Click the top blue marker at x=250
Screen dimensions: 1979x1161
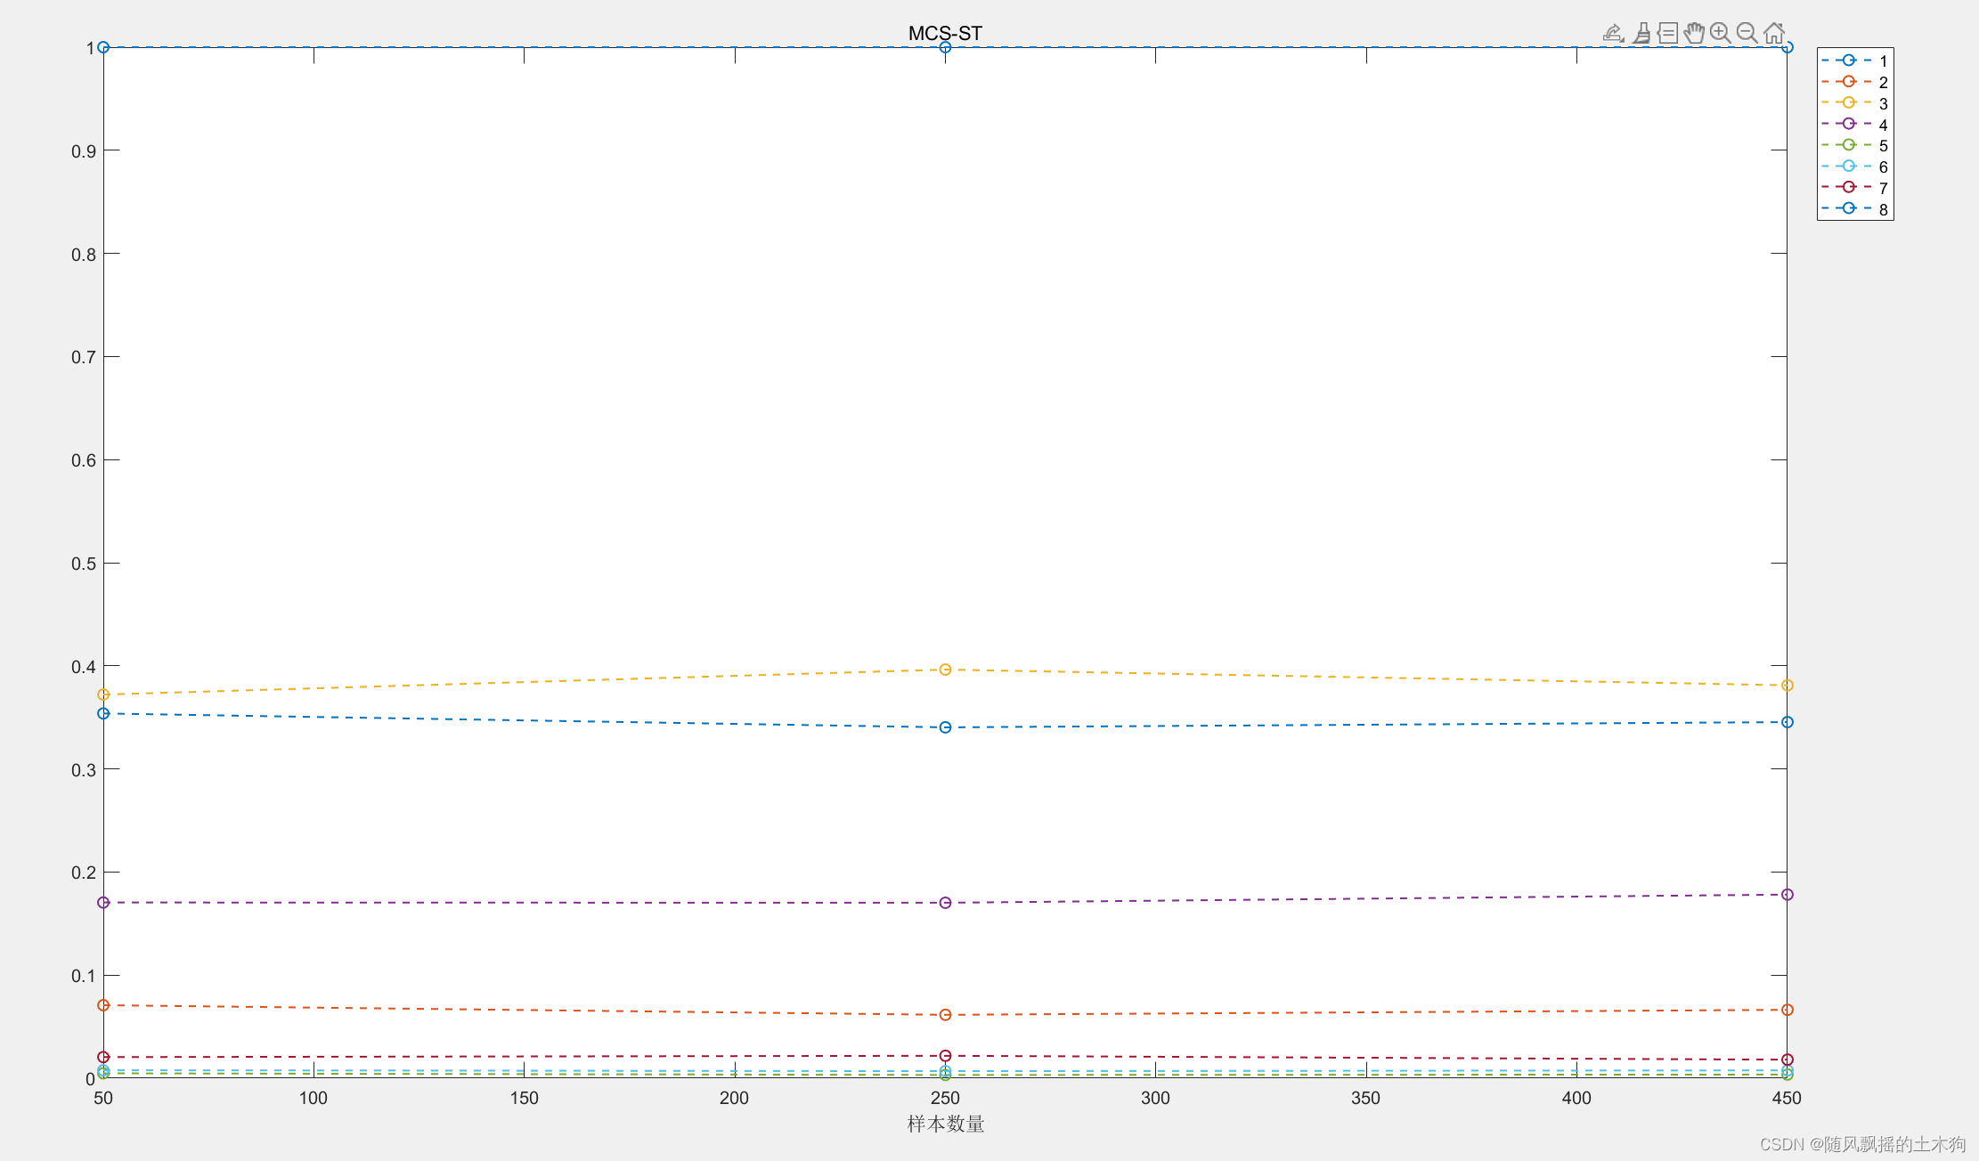point(945,47)
